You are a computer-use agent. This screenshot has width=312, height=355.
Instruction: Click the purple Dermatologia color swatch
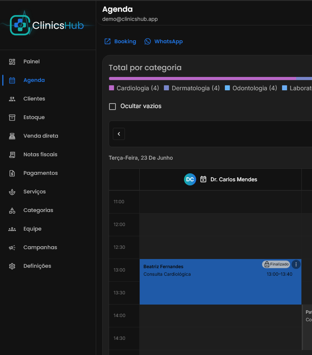(166, 88)
